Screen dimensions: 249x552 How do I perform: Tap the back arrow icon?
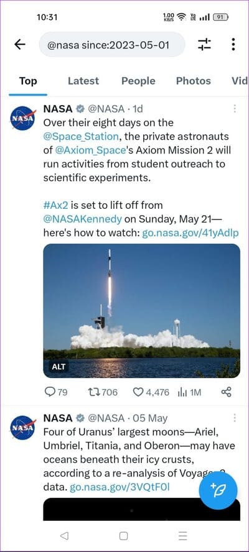20,44
